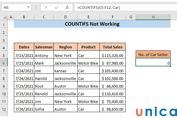Click cell H6 showing result 0
The width and height of the screenshot is (177, 118).
coord(153,63)
